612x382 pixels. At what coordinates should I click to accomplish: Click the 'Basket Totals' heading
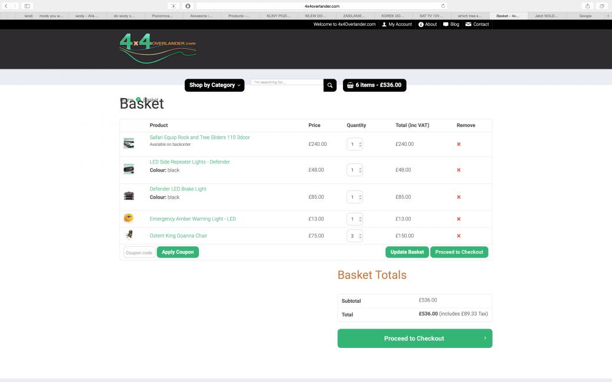tap(372, 275)
